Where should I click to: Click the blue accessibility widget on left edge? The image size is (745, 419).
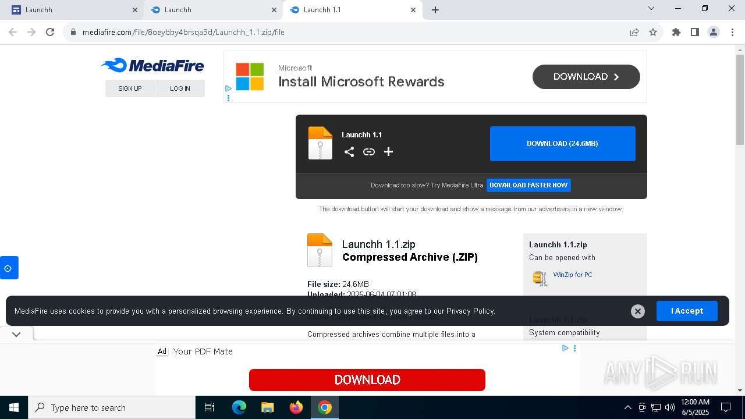point(9,268)
